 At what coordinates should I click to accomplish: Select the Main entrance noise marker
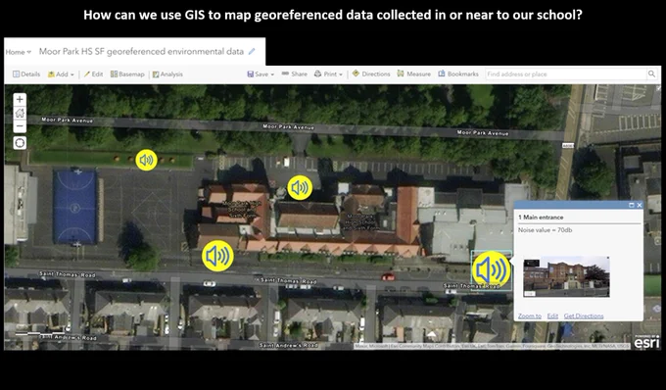[x=491, y=269]
